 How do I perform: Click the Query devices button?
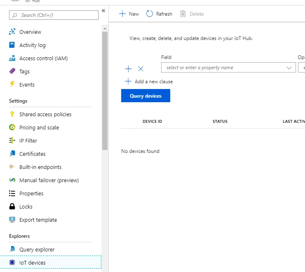(145, 96)
